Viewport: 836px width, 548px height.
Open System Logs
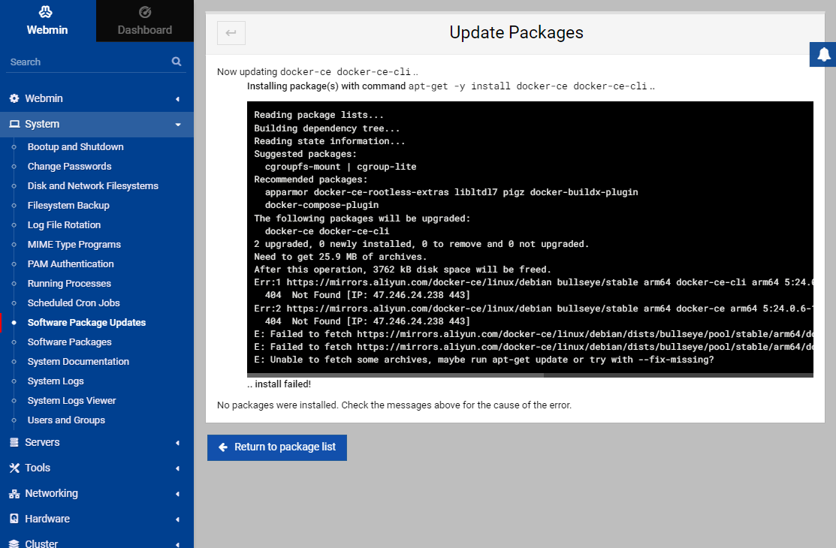56,381
